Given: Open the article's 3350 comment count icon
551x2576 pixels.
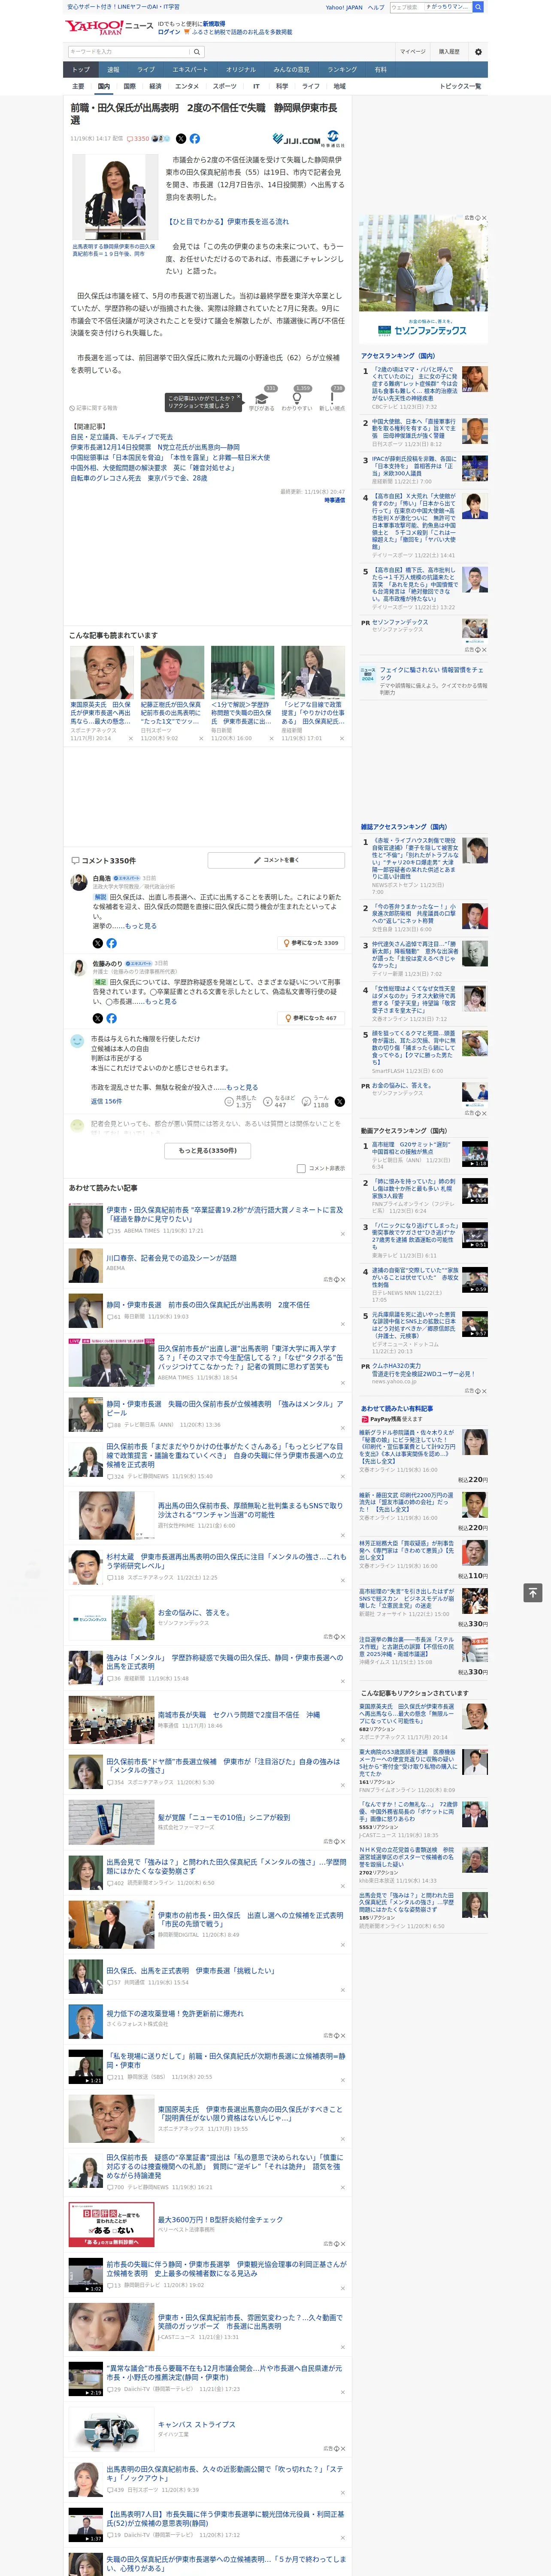Looking at the screenshot, I should pyautogui.click(x=139, y=139).
